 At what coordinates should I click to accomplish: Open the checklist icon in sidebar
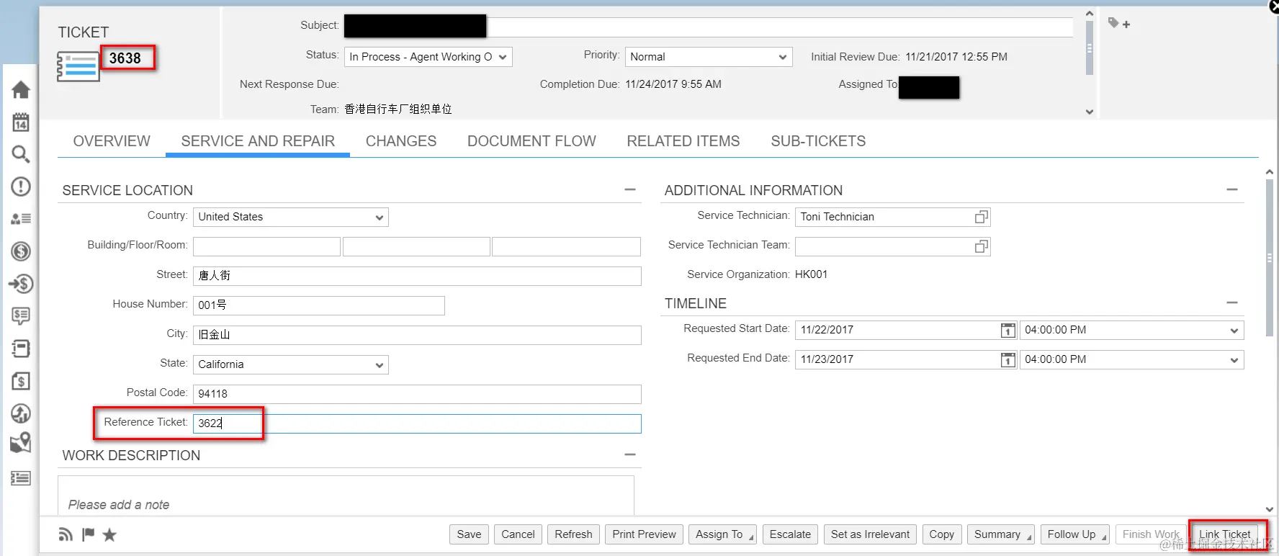point(21,477)
